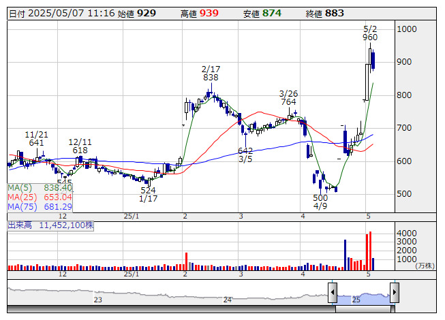
Task: Click the month 5 label under volume chart
Action: 368,274
